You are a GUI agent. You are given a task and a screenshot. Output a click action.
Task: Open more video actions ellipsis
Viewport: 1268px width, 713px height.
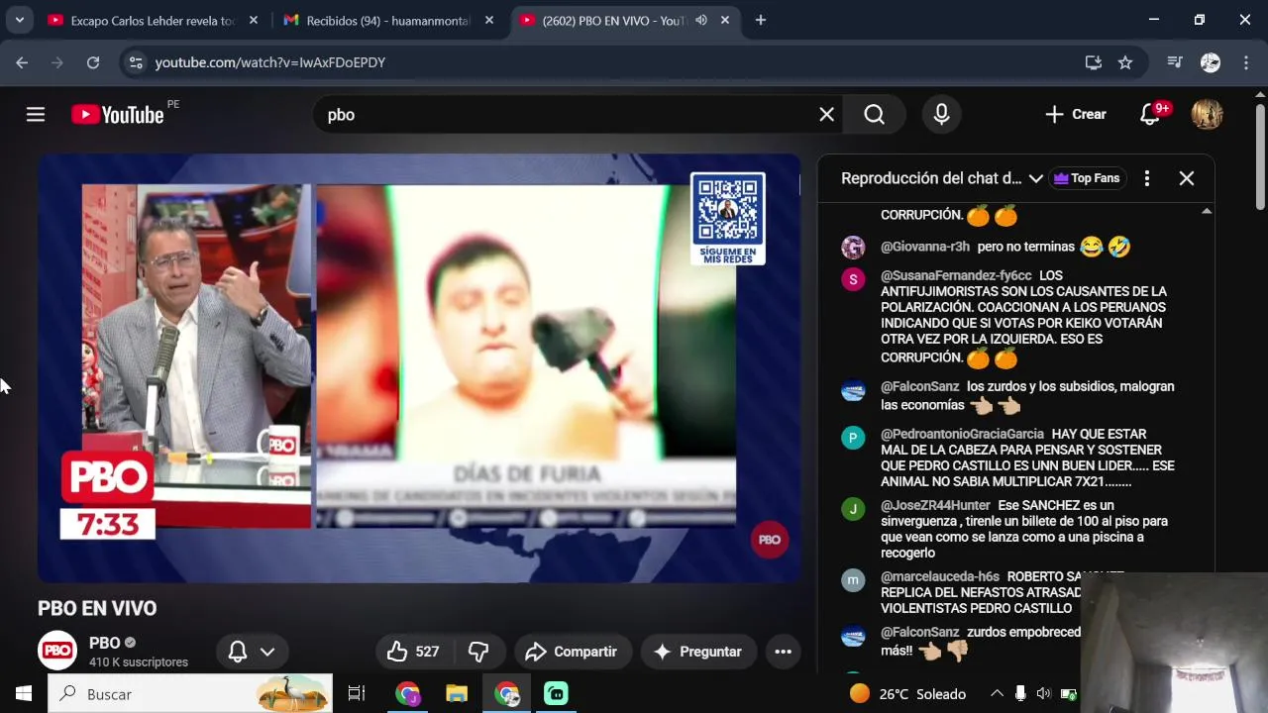click(783, 652)
